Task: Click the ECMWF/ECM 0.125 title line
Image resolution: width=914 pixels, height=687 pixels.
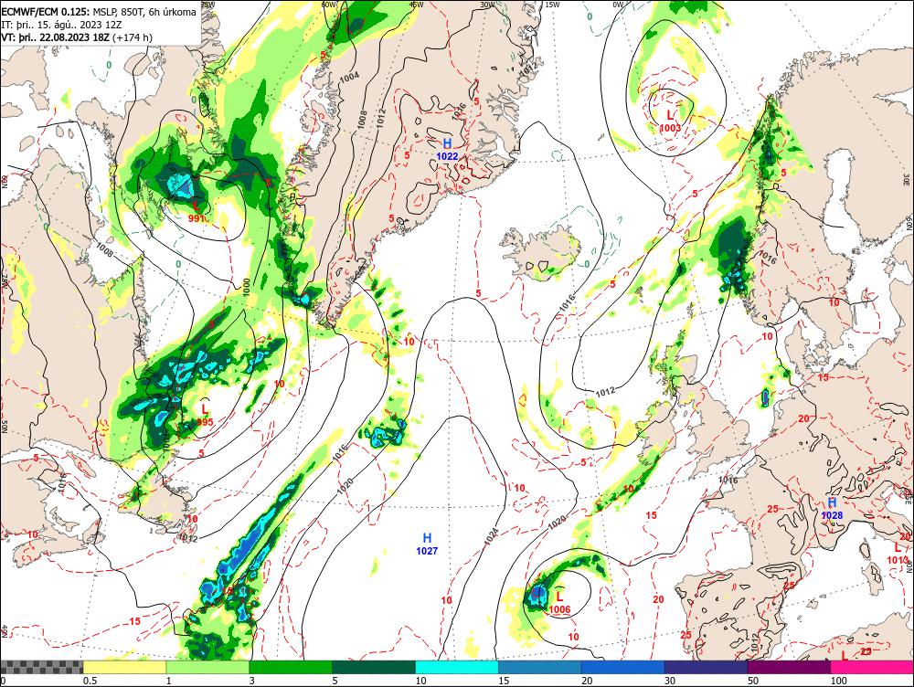Action: coord(99,12)
